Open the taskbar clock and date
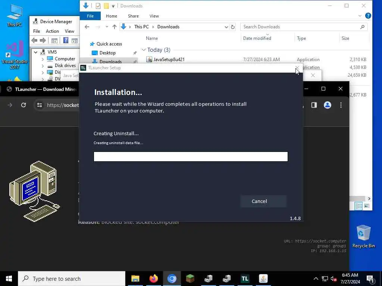Viewport: 382px width, 286px height. (x=350, y=279)
